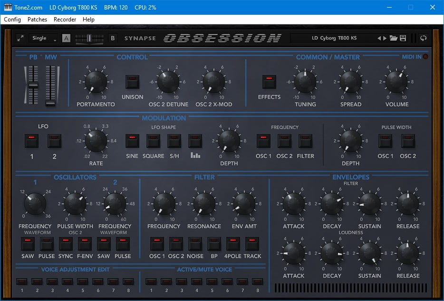Toggle the EFFECTS switch
The width and height of the screenshot is (444, 301).
tap(269, 82)
